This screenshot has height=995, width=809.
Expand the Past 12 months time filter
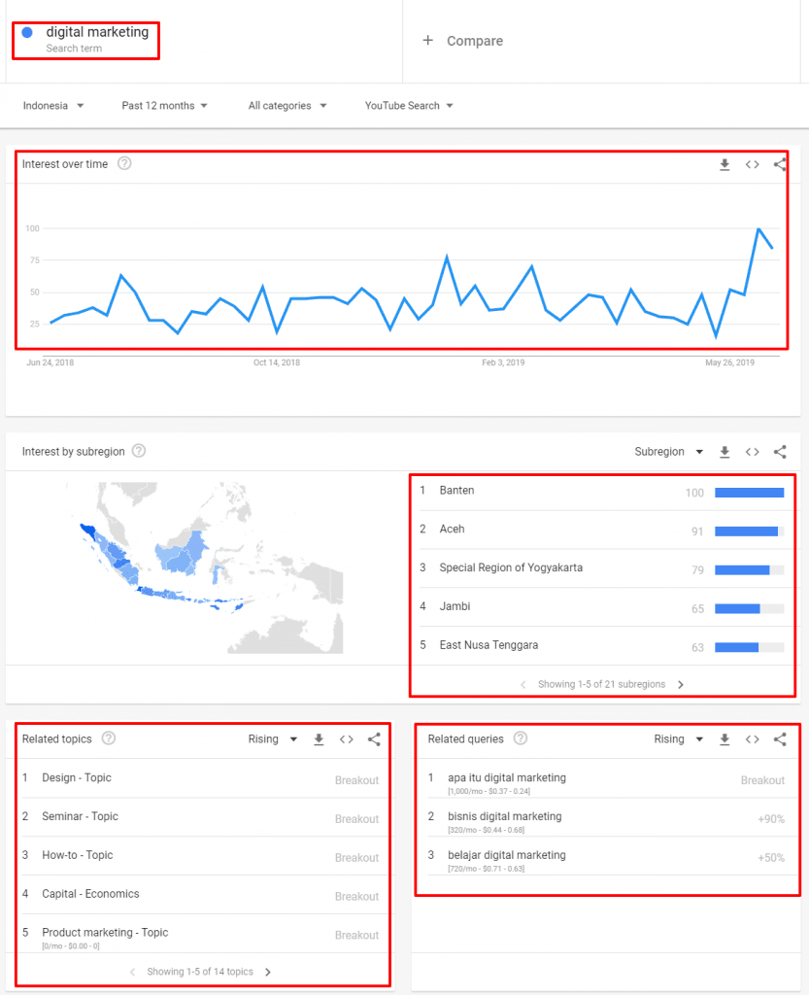click(164, 106)
